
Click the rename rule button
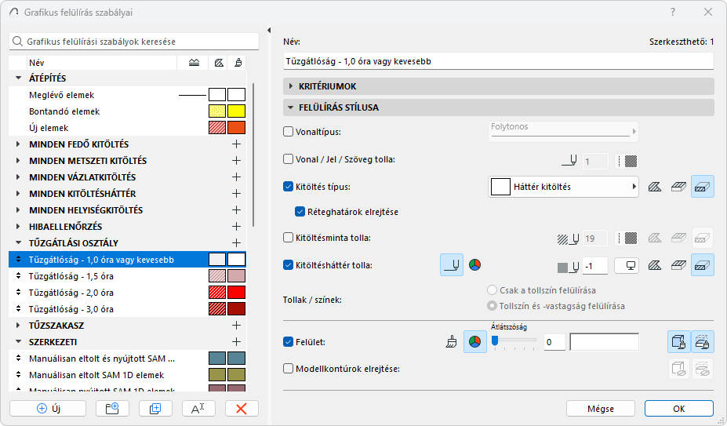[198, 409]
